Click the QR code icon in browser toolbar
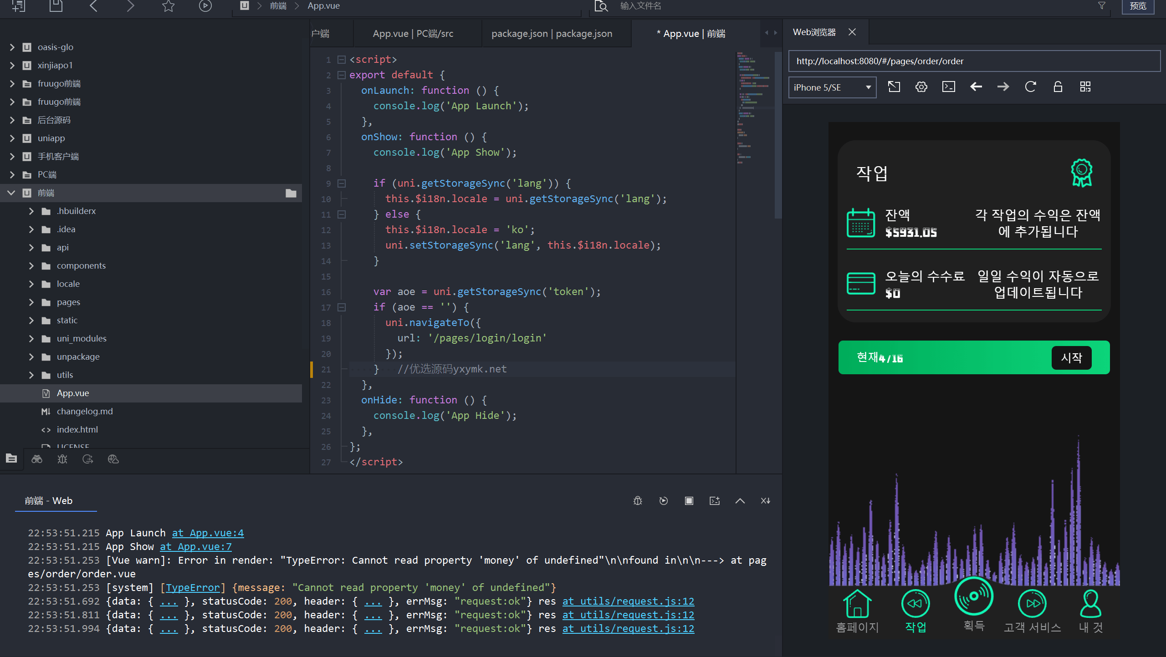 [x=1085, y=87]
